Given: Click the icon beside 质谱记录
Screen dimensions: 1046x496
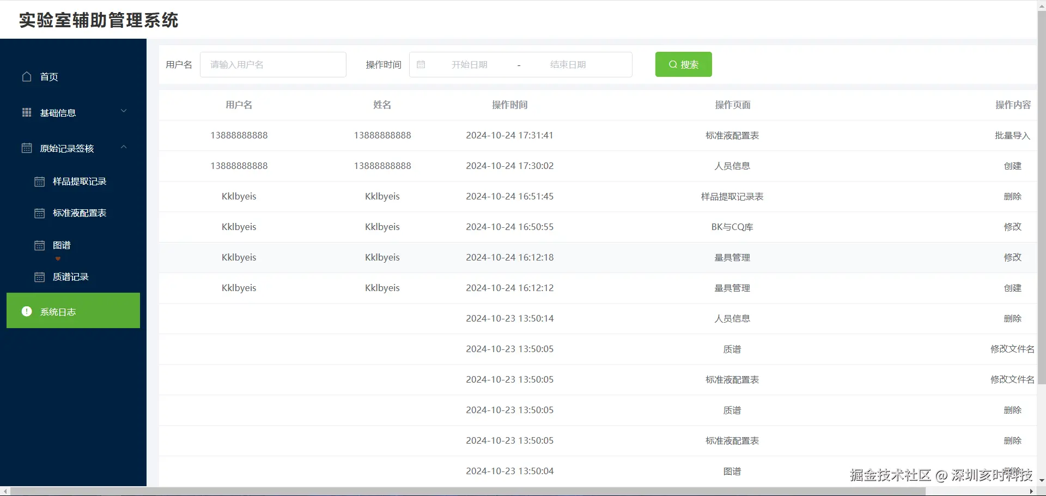Looking at the screenshot, I should point(40,277).
